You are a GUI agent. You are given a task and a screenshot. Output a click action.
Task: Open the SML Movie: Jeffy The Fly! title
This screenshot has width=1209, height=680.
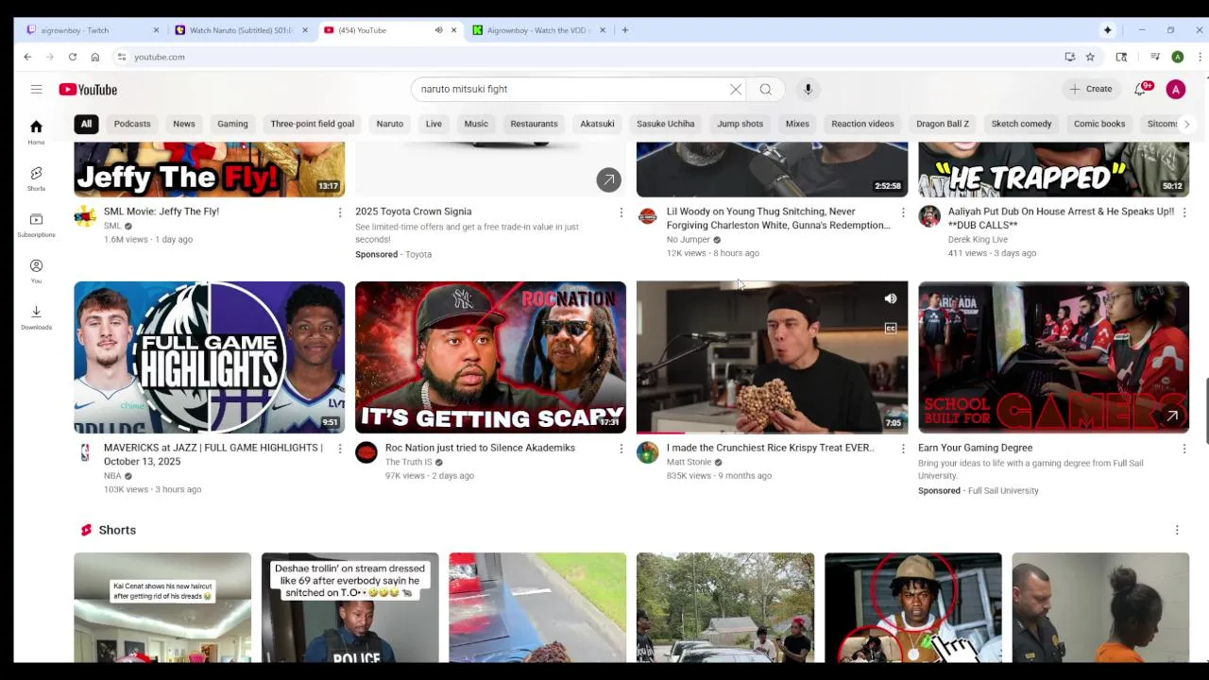(162, 212)
